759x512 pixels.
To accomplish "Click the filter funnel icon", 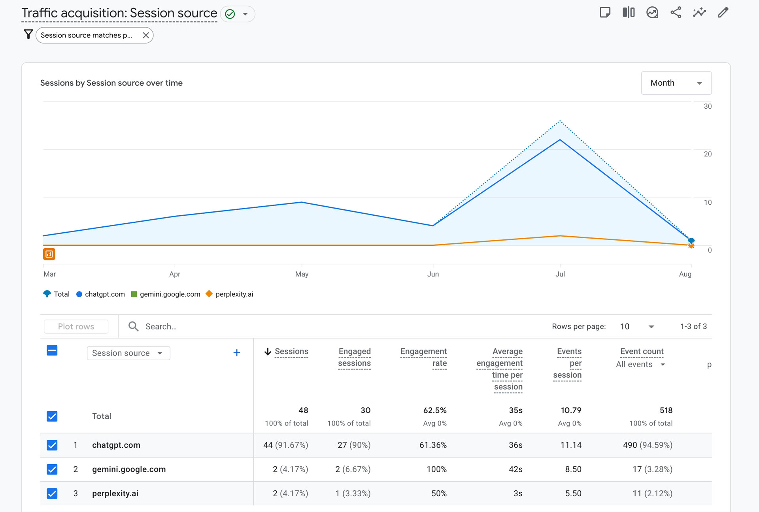I will tap(28, 34).
